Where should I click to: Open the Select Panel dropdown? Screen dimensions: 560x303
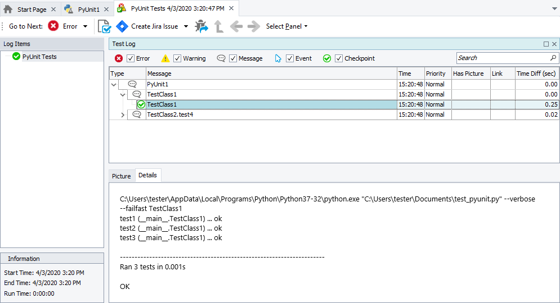pyautogui.click(x=286, y=26)
